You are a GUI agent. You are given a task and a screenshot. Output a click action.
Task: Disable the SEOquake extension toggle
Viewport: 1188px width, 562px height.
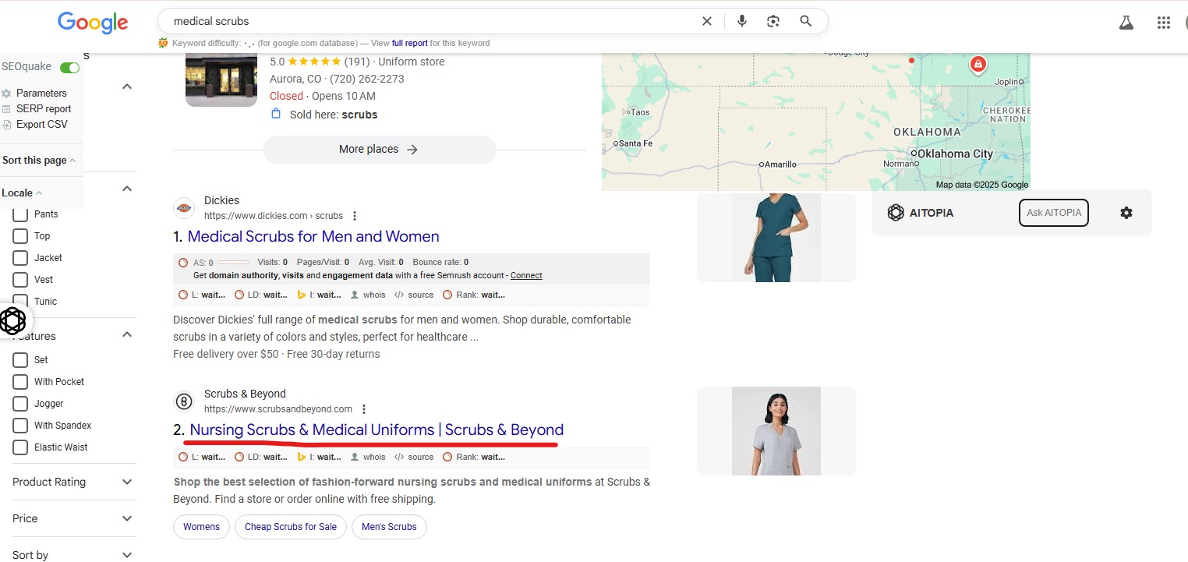(69, 68)
